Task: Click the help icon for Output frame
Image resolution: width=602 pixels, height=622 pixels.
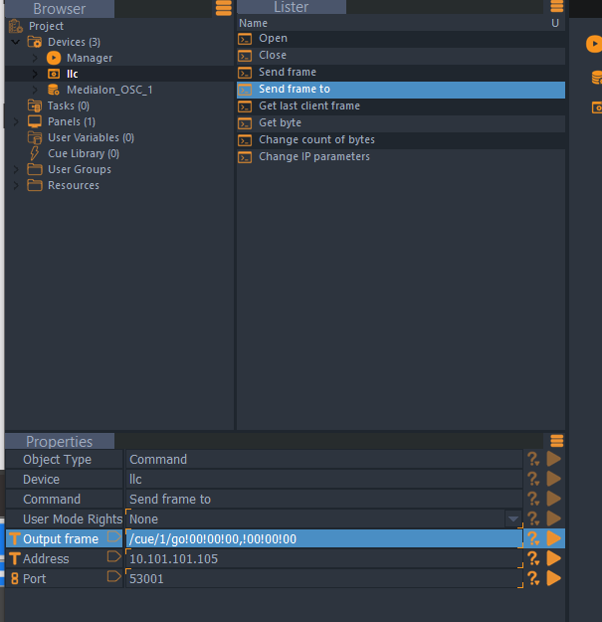Action: (x=533, y=538)
